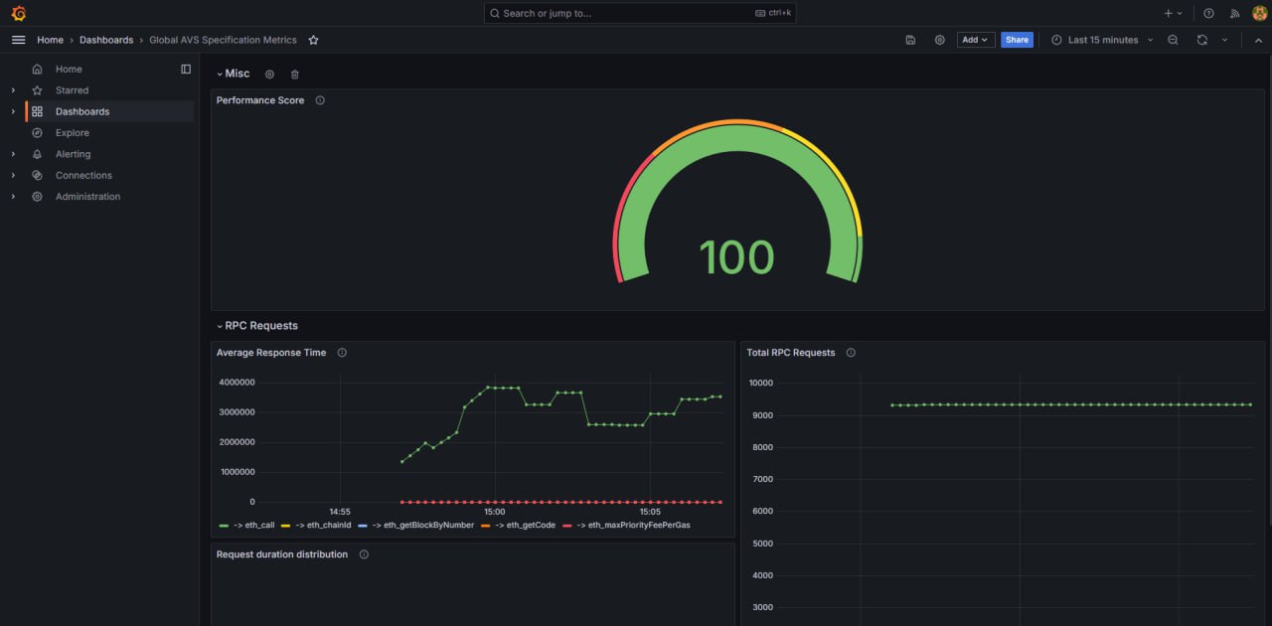
Task: Undock the sidebar menu panel
Action: click(x=186, y=69)
